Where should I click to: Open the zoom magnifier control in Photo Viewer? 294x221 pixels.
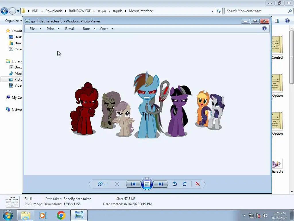pos(100,184)
